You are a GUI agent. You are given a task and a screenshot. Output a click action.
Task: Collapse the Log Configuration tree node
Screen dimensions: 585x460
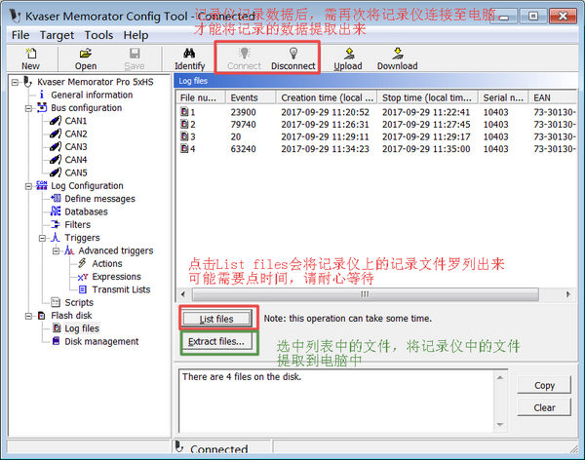(28, 186)
